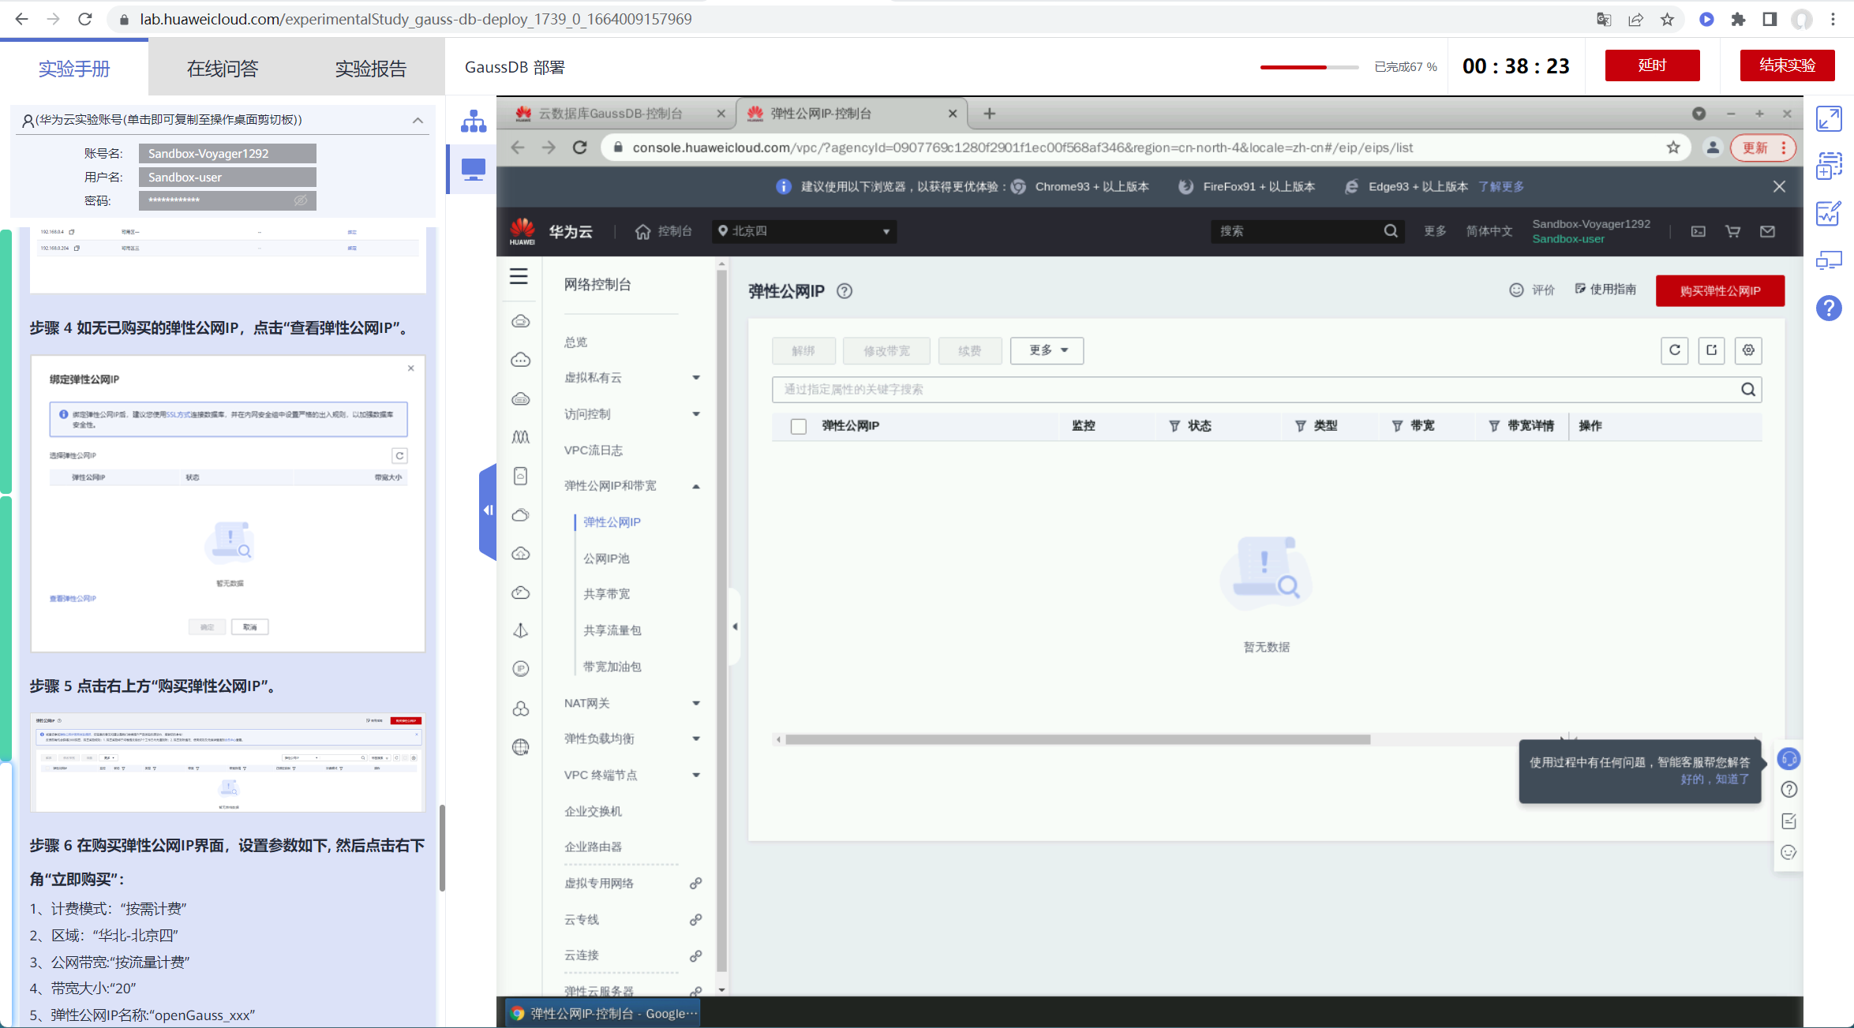Click the 购买弹性公网IP button
Screen dimensions: 1854x1028
(1720, 291)
